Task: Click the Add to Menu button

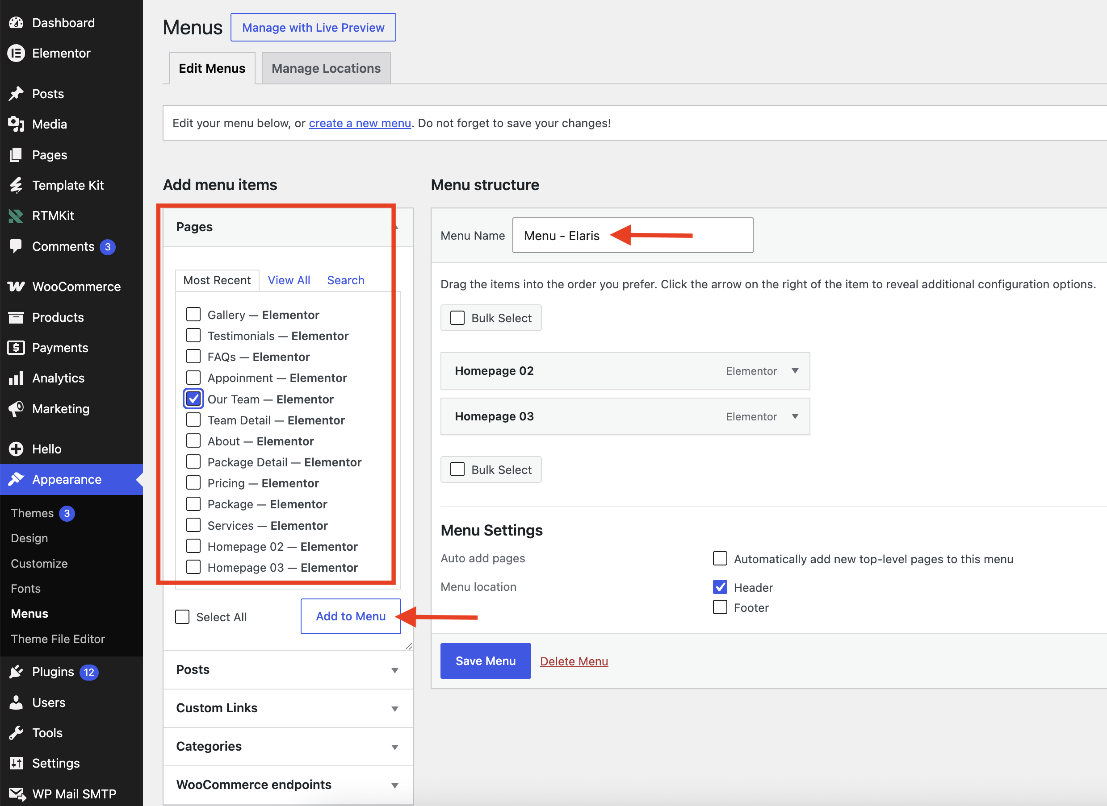Action: coord(351,616)
